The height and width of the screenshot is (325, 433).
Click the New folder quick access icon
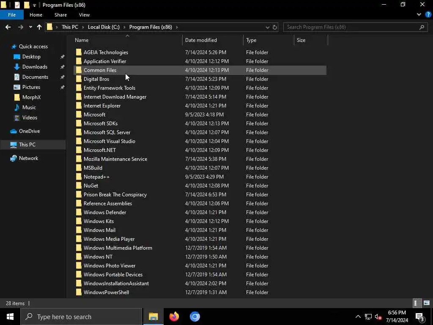(x=27, y=5)
